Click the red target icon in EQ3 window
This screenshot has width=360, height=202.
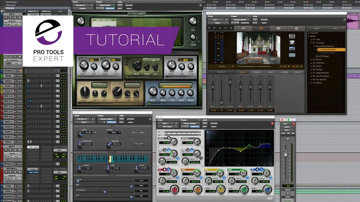point(272,123)
